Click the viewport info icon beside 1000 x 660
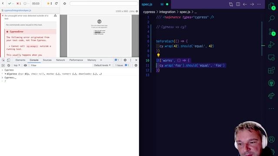This screenshot has height=156, width=278. 137,11
